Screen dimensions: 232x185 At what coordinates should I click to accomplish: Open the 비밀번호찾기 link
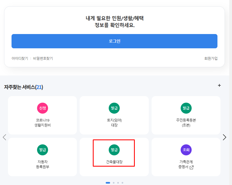point(43,58)
